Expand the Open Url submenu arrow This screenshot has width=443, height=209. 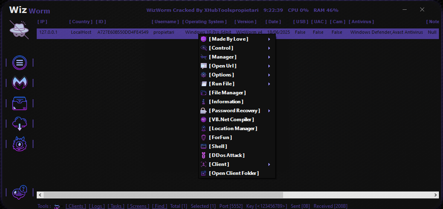click(269, 66)
